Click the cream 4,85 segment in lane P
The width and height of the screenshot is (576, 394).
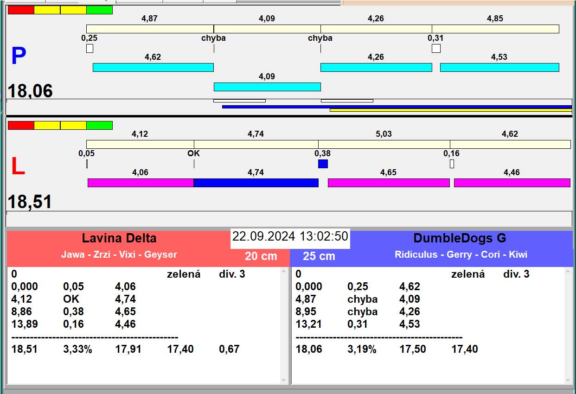pyautogui.click(x=495, y=29)
